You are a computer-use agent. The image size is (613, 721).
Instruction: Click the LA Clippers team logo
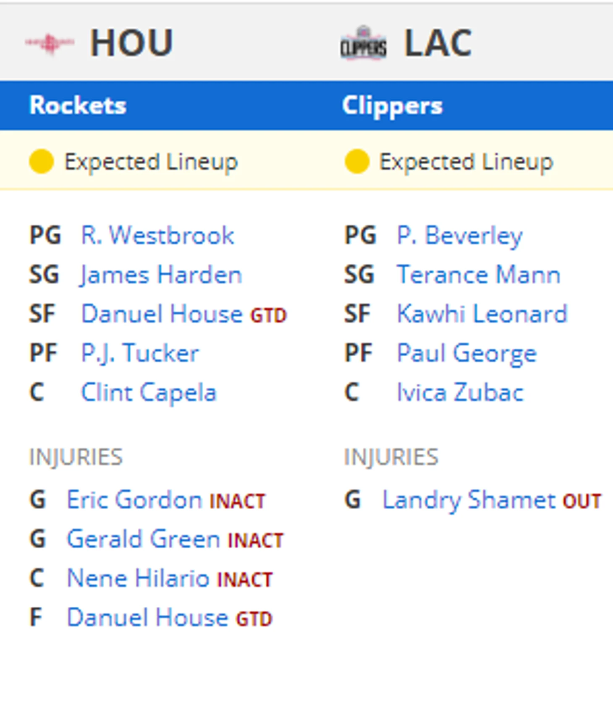[363, 43]
